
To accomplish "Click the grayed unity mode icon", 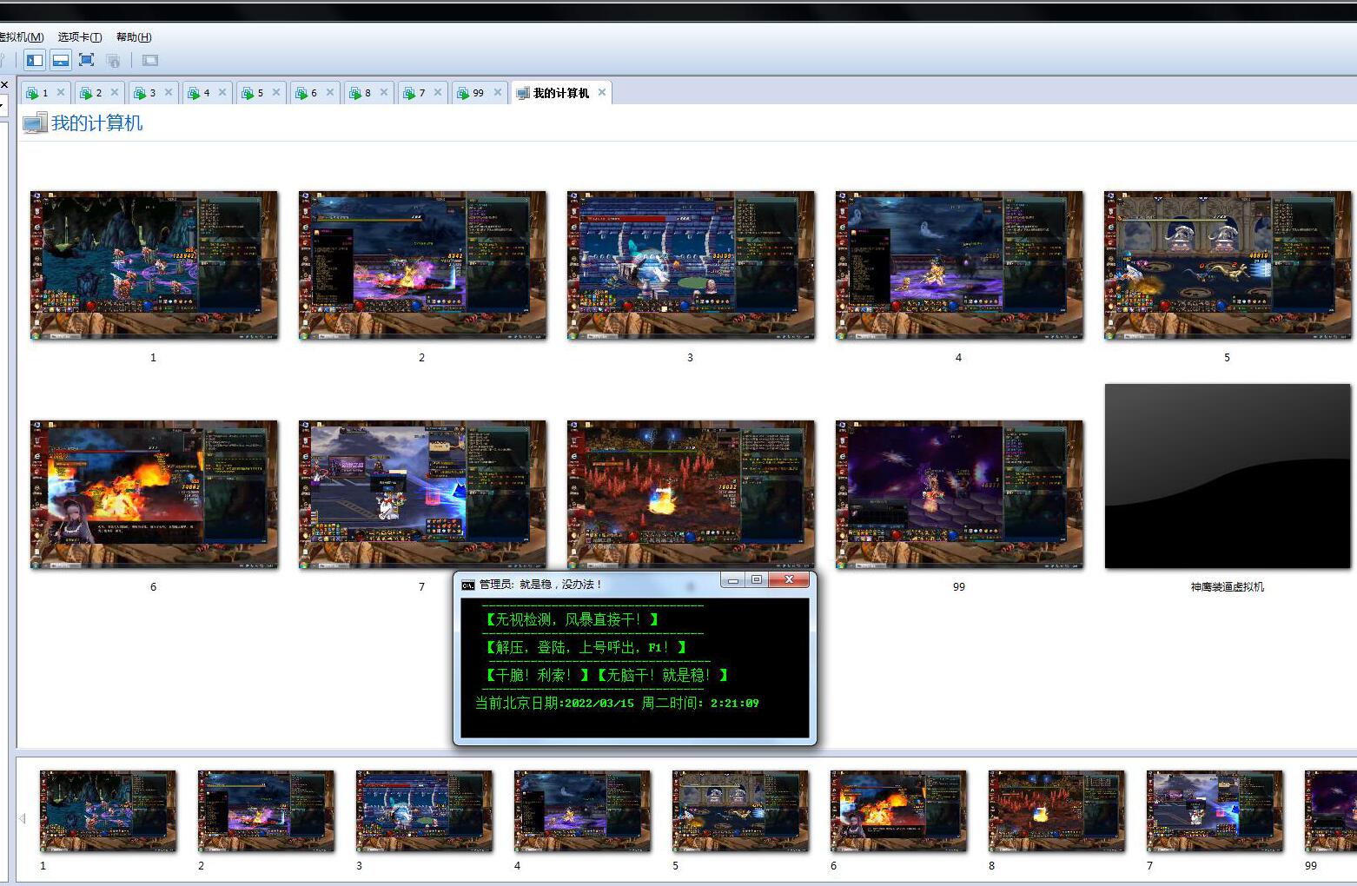I will 113,60.
